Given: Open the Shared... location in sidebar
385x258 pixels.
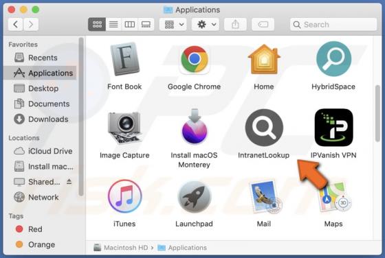Looking at the screenshot, I should (37, 182).
